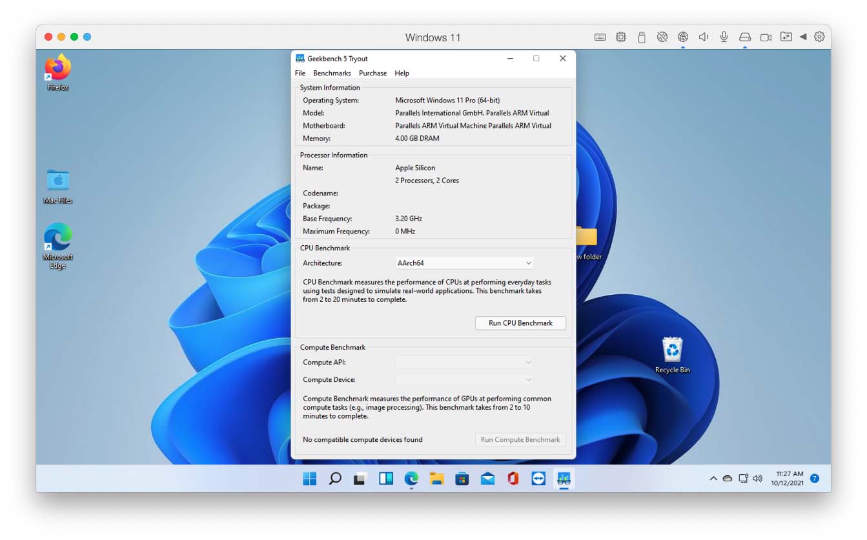Click the Windows Start button

point(310,479)
